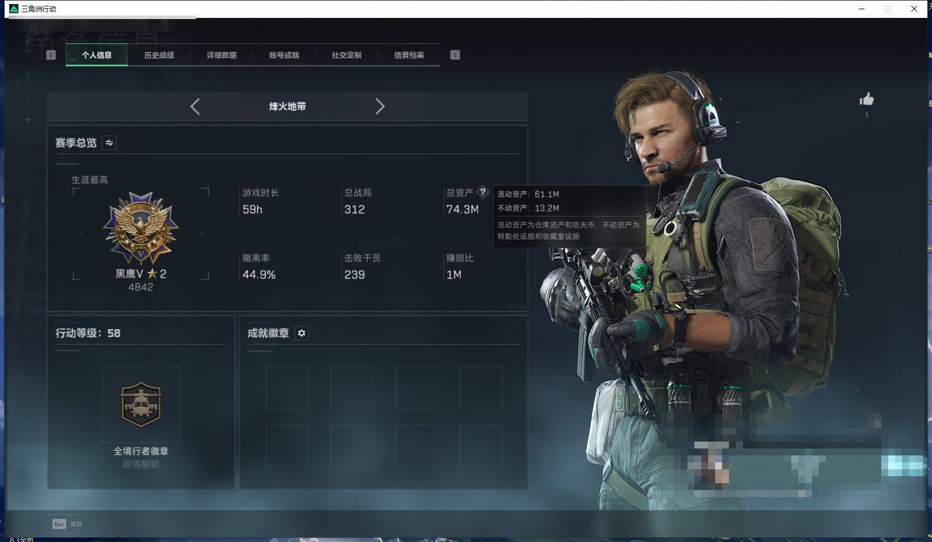Click the 赚损比 1M value

pos(453,275)
